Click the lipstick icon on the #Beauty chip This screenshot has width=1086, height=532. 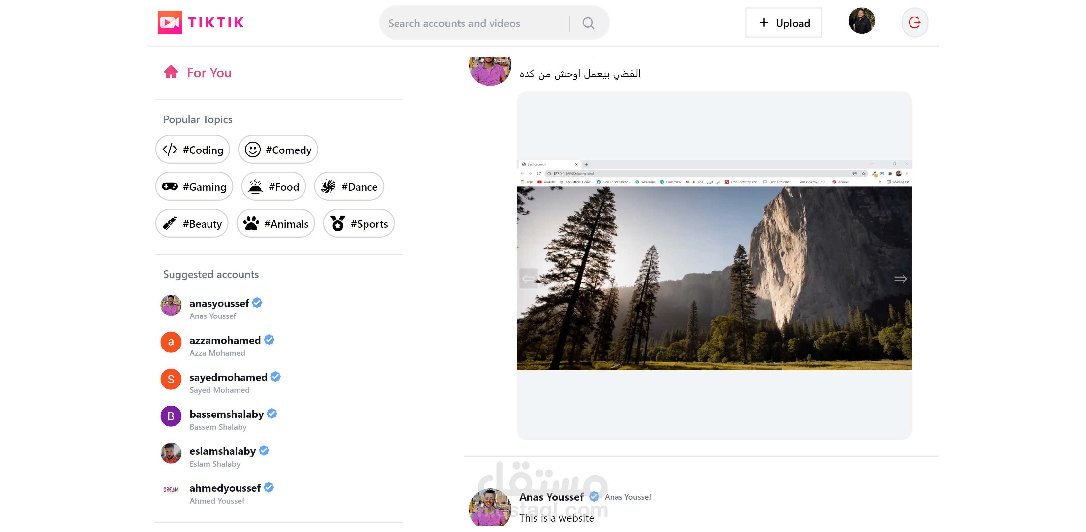[x=170, y=223]
